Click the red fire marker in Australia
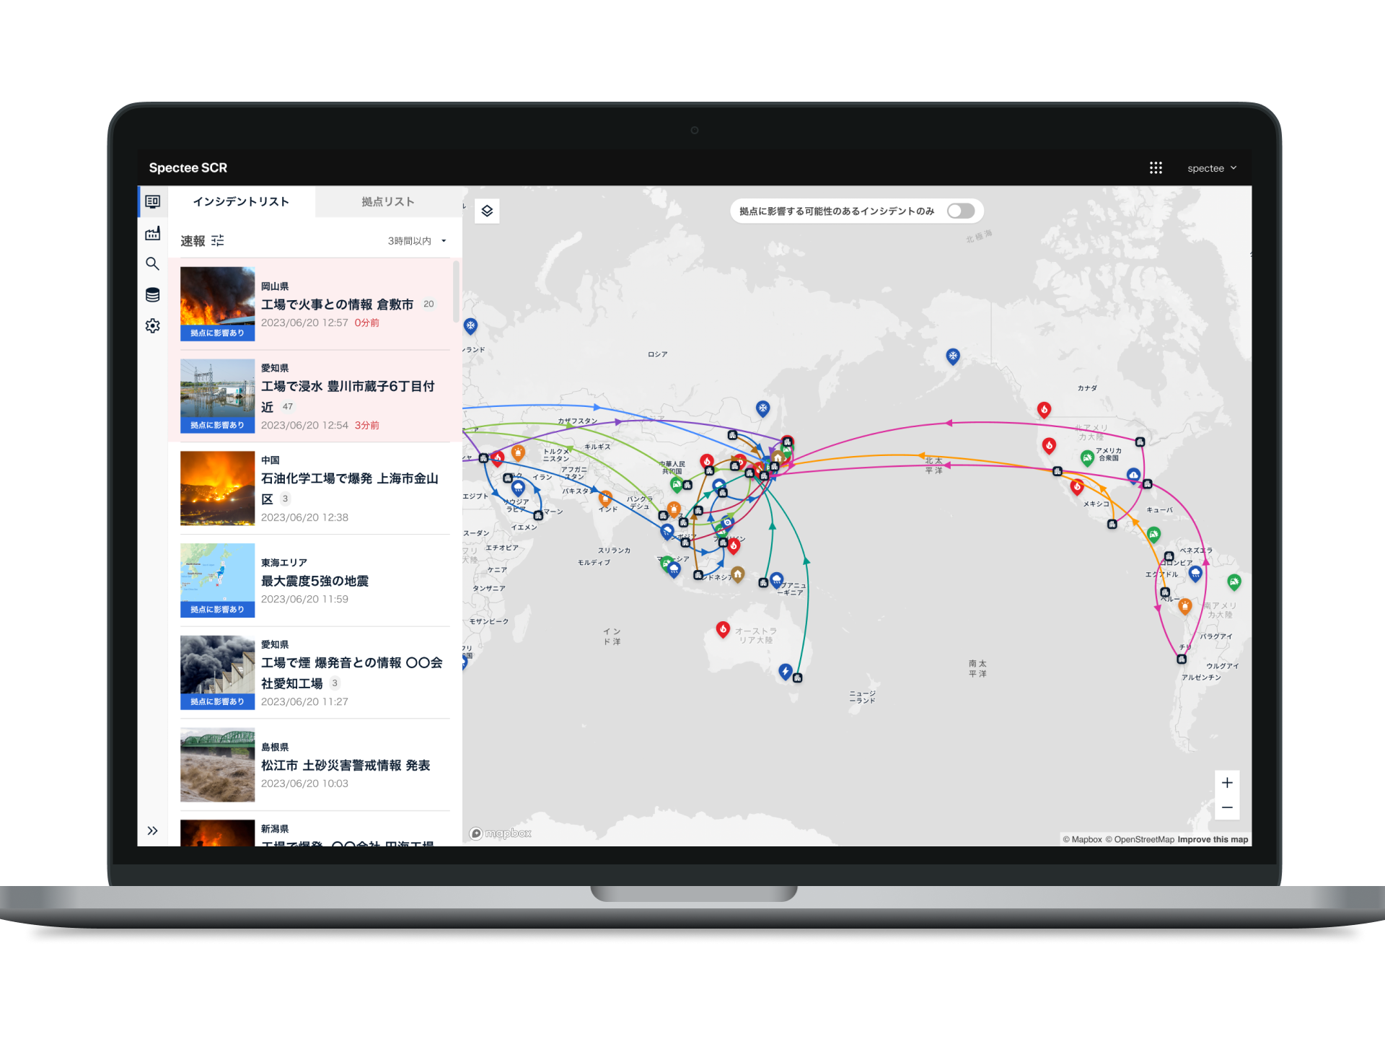This screenshot has height=1039, width=1385. (x=723, y=630)
